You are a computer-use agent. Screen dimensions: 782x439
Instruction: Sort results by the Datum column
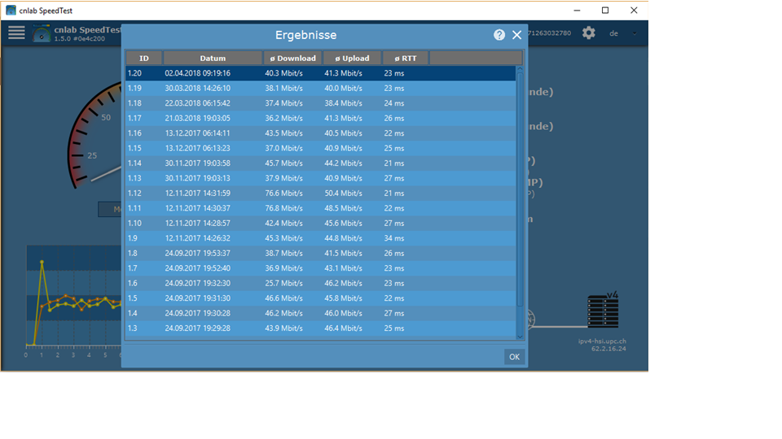point(213,59)
